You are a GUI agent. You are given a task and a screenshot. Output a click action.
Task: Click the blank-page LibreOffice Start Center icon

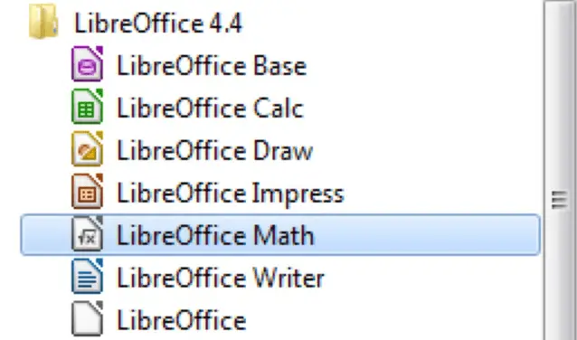87,318
